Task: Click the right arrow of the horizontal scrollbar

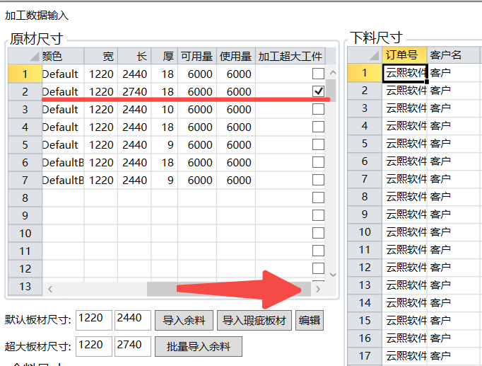Action: [318, 289]
